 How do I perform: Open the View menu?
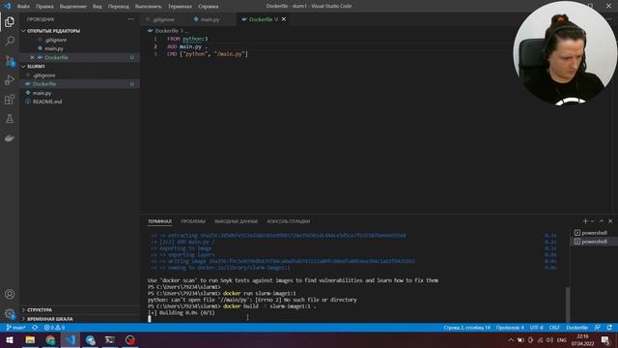point(97,7)
